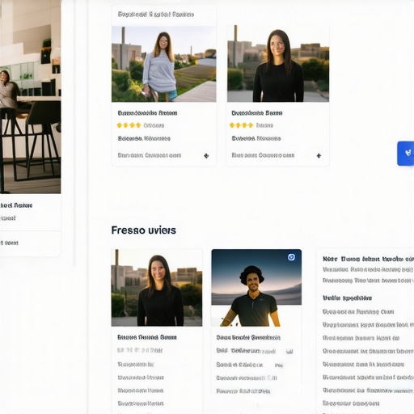Click the diamond icon in the card beside the gray-sweater card
The image size is (414, 414).
point(319,155)
